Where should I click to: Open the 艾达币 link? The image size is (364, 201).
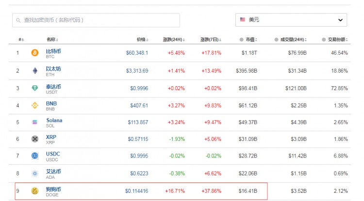[53, 171]
